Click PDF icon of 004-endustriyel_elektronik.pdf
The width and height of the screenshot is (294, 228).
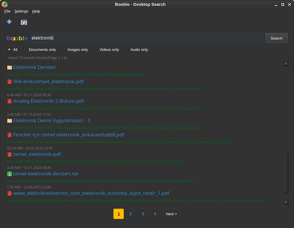(x=10, y=82)
